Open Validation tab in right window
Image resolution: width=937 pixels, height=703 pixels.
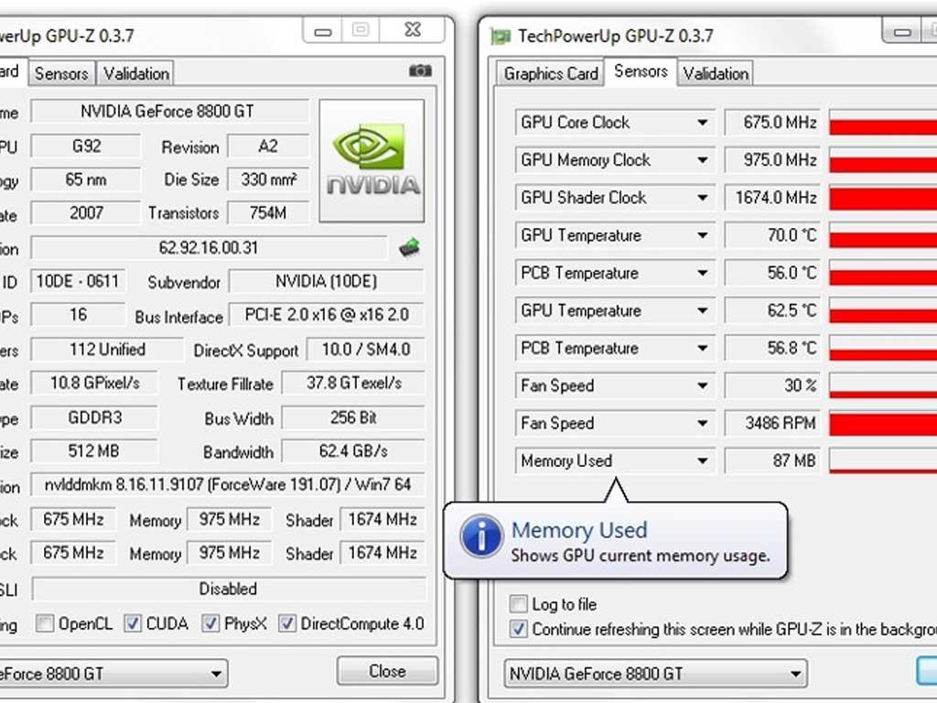716,74
